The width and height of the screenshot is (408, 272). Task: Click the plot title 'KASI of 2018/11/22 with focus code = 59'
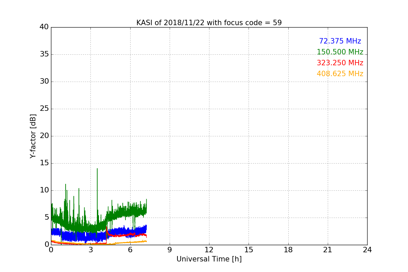[x=209, y=23]
